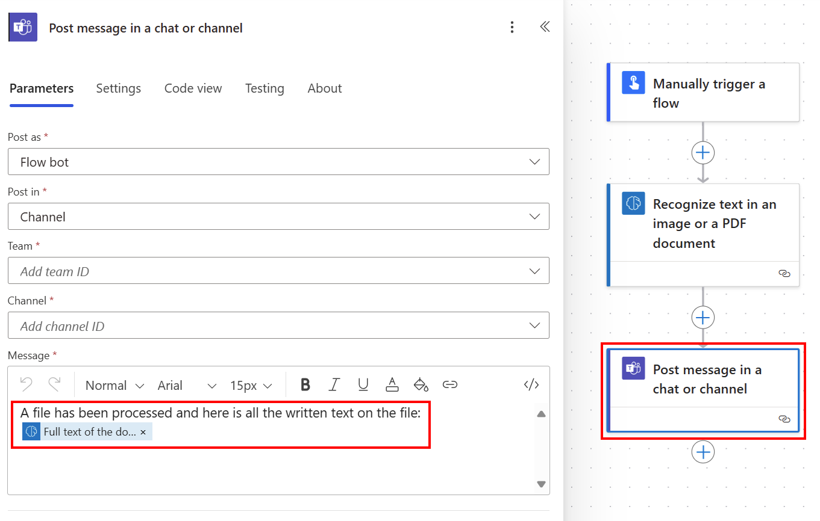This screenshot has height=521, width=820.
Task: Insert new step between Recognize text and Post message
Action: pyautogui.click(x=703, y=317)
